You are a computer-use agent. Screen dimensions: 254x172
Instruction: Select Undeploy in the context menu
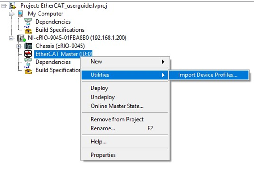[x=102, y=97]
